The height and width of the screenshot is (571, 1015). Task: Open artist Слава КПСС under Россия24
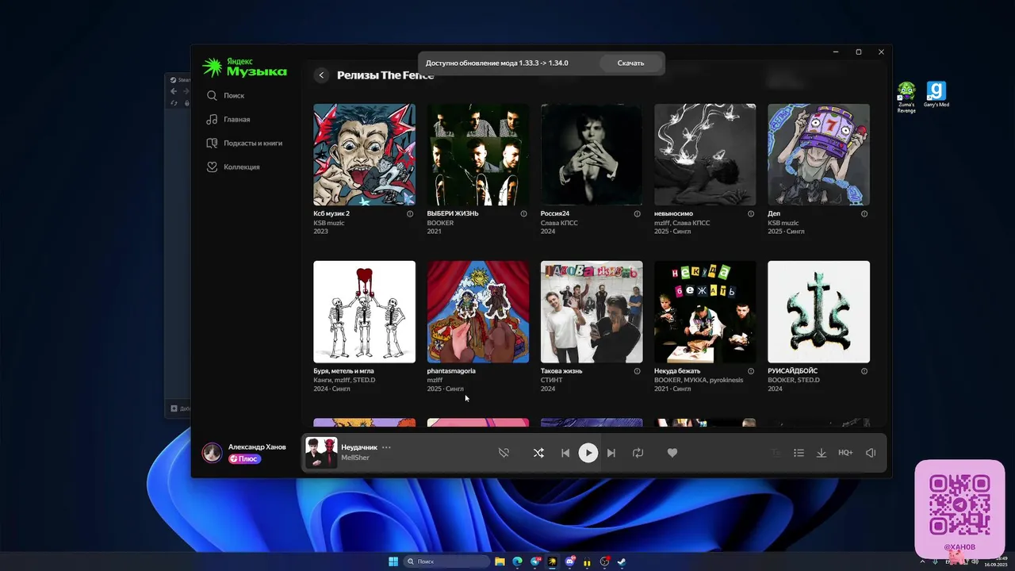coord(559,223)
